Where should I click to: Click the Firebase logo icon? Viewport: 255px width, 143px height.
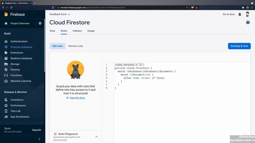tap(6, 14)
